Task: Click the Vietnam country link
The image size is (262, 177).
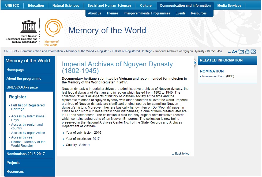Action: tap(84, 145)
